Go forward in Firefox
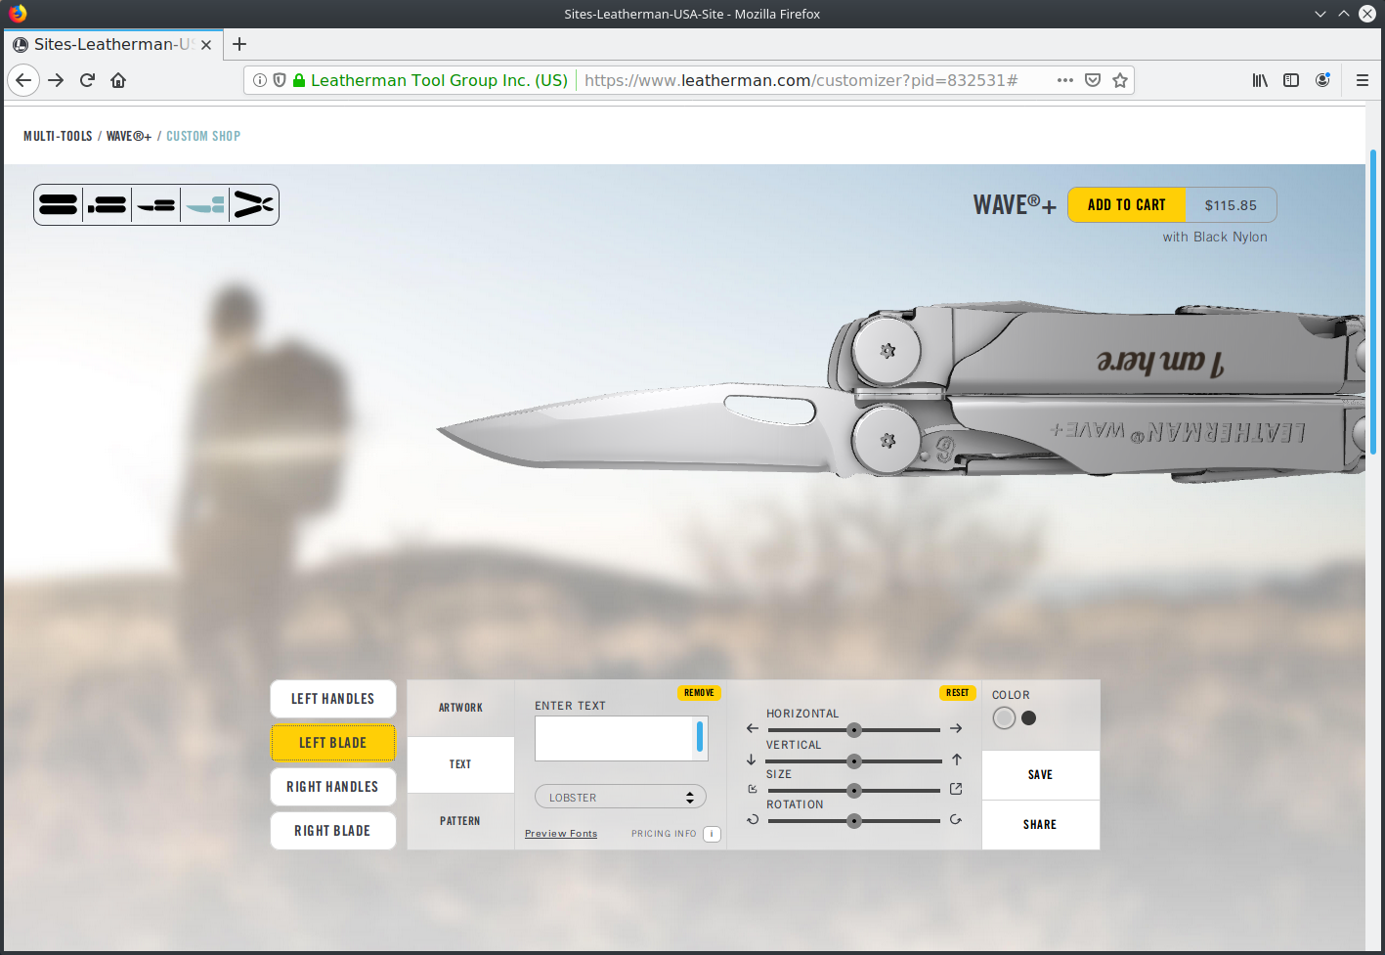The height and width of the screenshot is (955, 1385). [56, 80]
